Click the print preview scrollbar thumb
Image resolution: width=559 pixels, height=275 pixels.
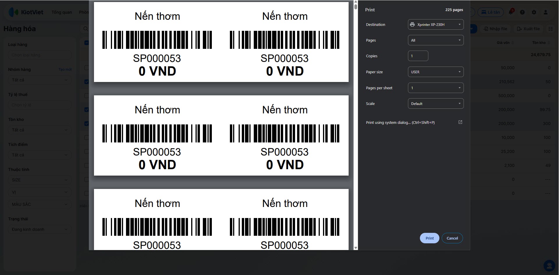(356, 7)
